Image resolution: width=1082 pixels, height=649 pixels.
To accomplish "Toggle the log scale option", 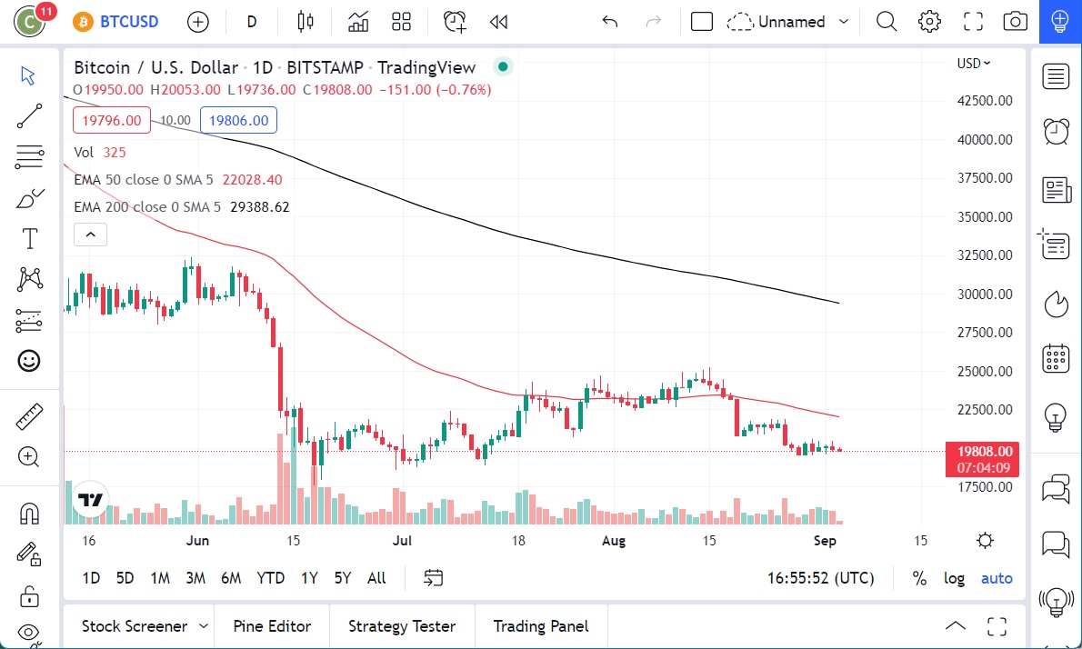I will click(954, 578).
